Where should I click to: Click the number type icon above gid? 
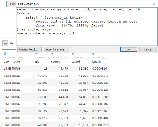tap(37, 54)
